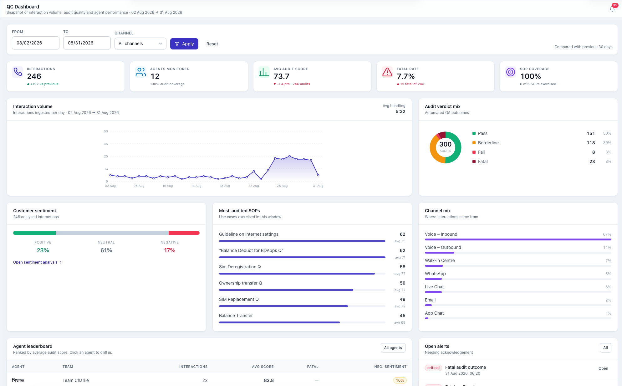Click the Ownership transfer Q SOP
622x386 pixels.
coord(312,286)
